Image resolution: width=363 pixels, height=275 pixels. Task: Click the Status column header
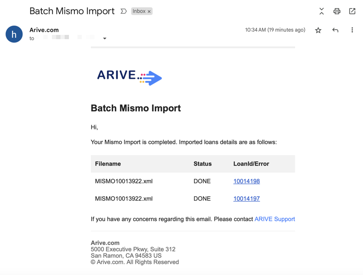pyautogui.click(x=203, y=164)
